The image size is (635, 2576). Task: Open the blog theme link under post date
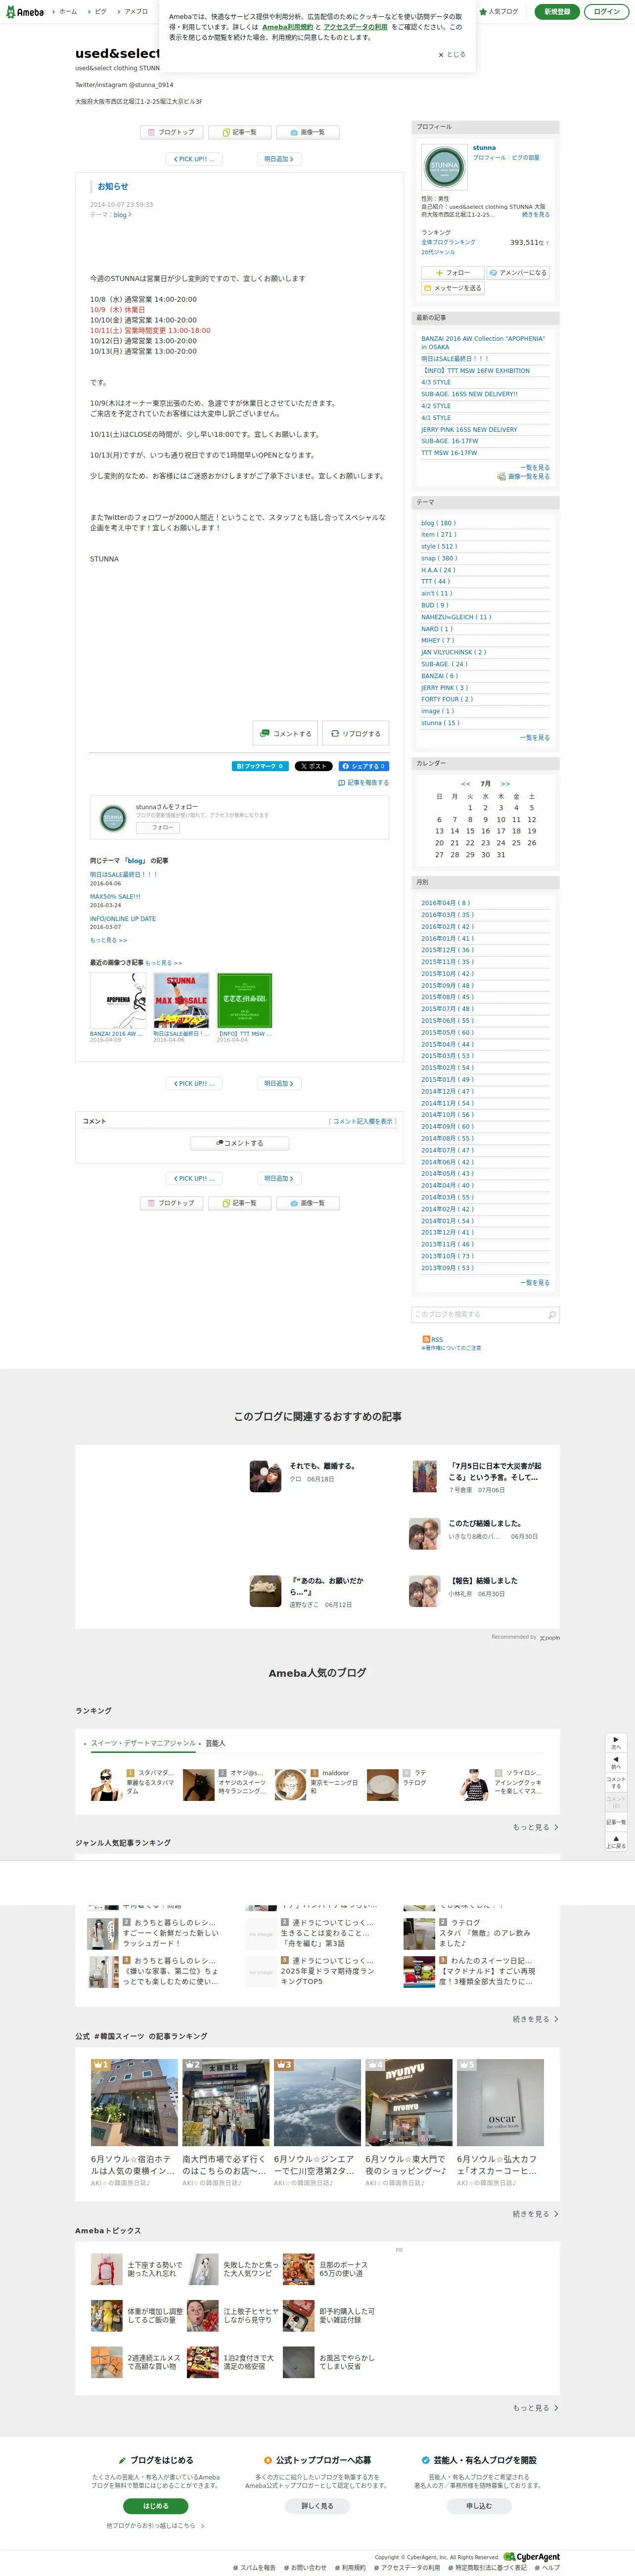[x=122, y=215]
